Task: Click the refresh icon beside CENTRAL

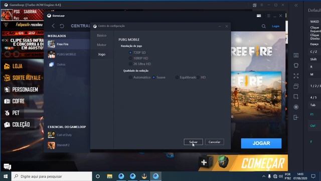Action: [62, 26]
